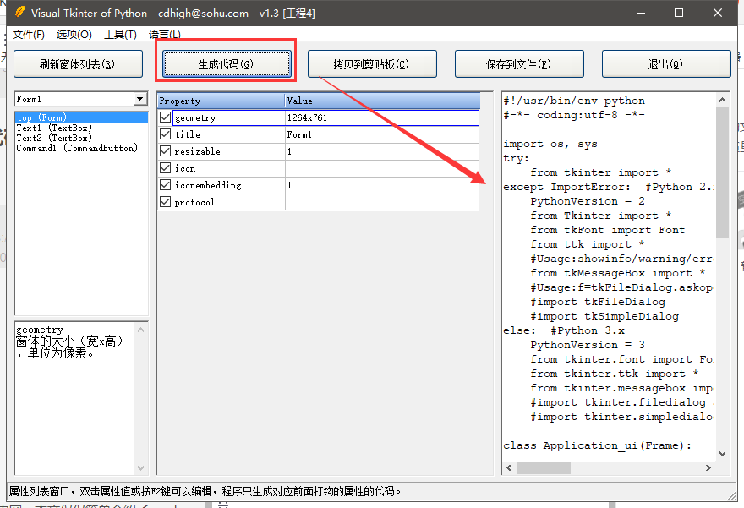Click the 拷贝到剪贴板(C) copy button
The height and width of the screenshot is (508, 744).
tap(372, 63)
